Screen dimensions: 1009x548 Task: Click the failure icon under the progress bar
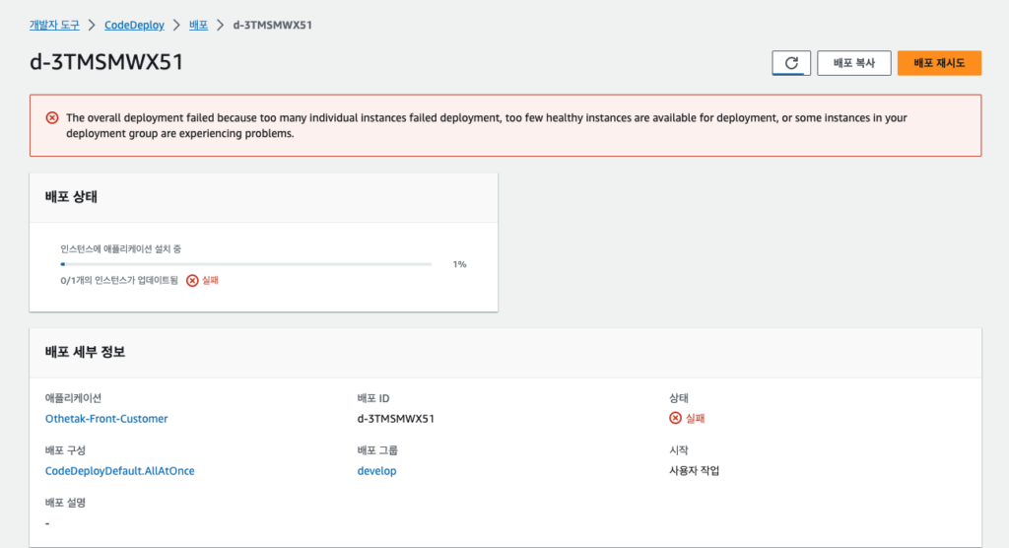coord(192,280)
